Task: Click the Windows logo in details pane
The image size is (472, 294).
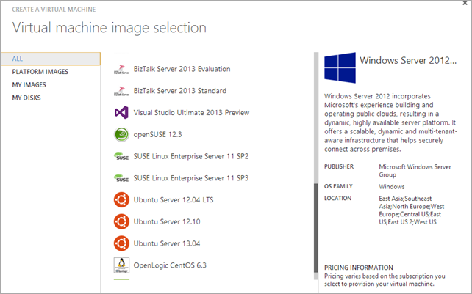Action: point(340,67)
